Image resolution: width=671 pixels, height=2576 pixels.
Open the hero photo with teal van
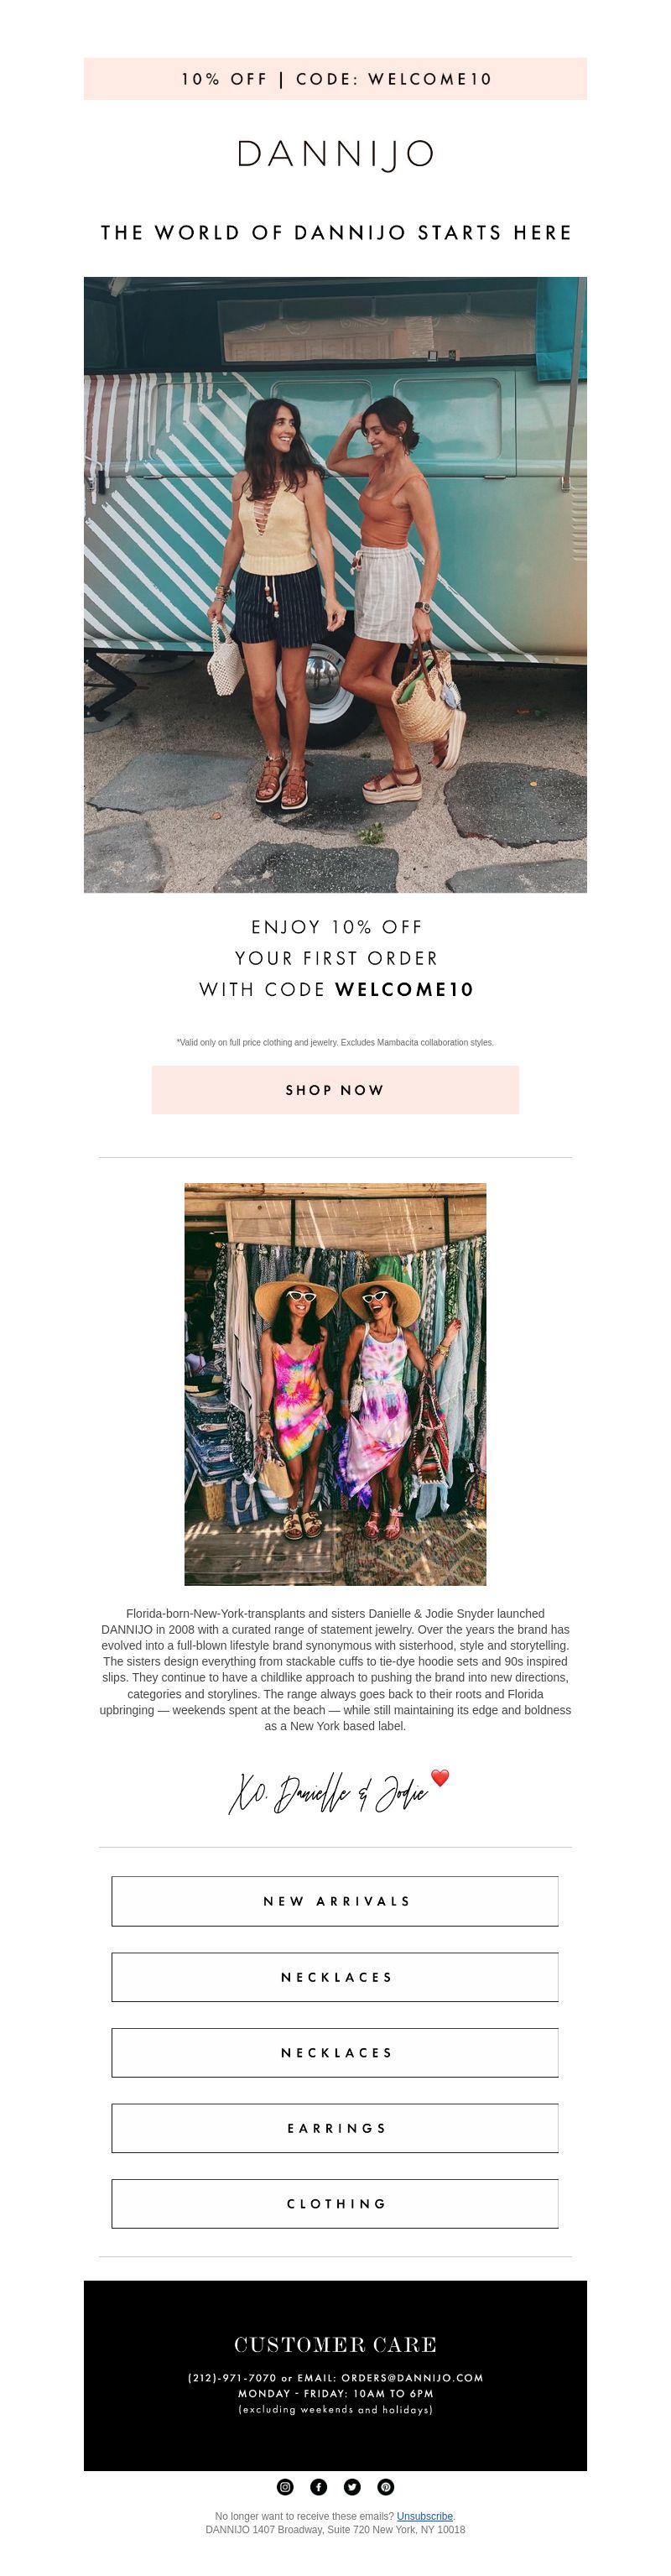tap(335, 584)
